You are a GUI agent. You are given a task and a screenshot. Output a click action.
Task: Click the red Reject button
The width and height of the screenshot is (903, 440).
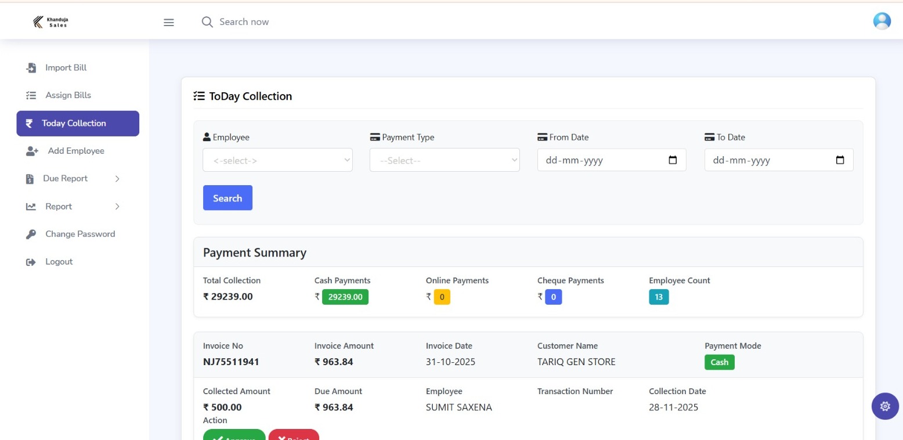point(294,435)
